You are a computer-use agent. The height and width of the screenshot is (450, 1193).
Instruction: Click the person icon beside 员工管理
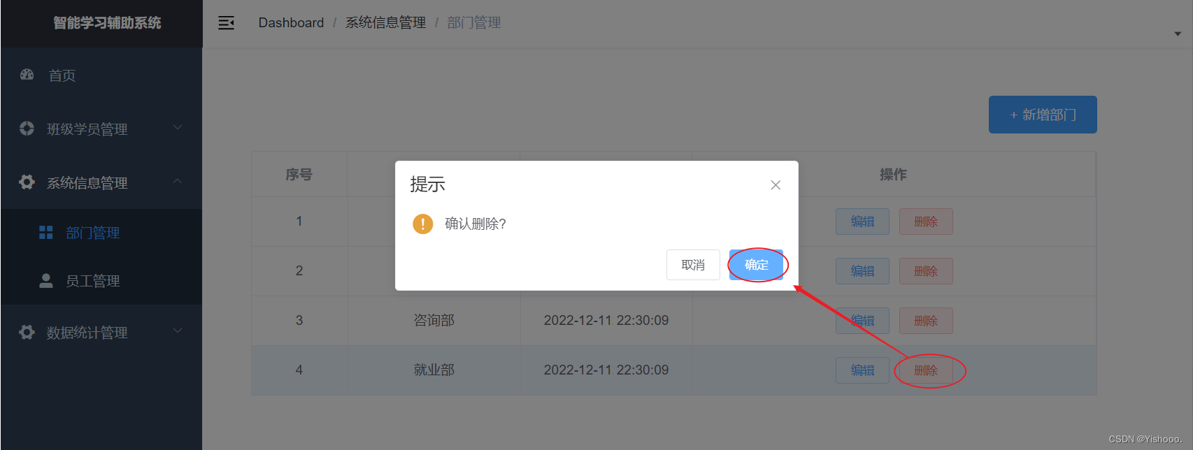[x=46, y=281]
